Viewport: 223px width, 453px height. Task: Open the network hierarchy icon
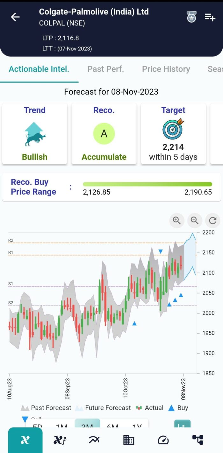198,440
